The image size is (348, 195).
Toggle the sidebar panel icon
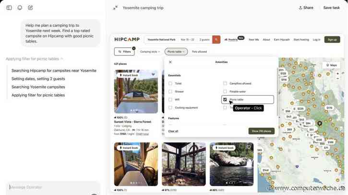tap(9, 8)
